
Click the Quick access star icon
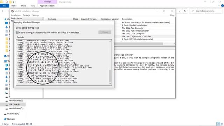point(6,19)
